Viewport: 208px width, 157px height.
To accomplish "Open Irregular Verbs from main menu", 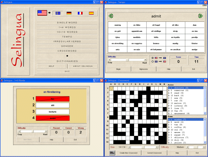I will 67,41.
